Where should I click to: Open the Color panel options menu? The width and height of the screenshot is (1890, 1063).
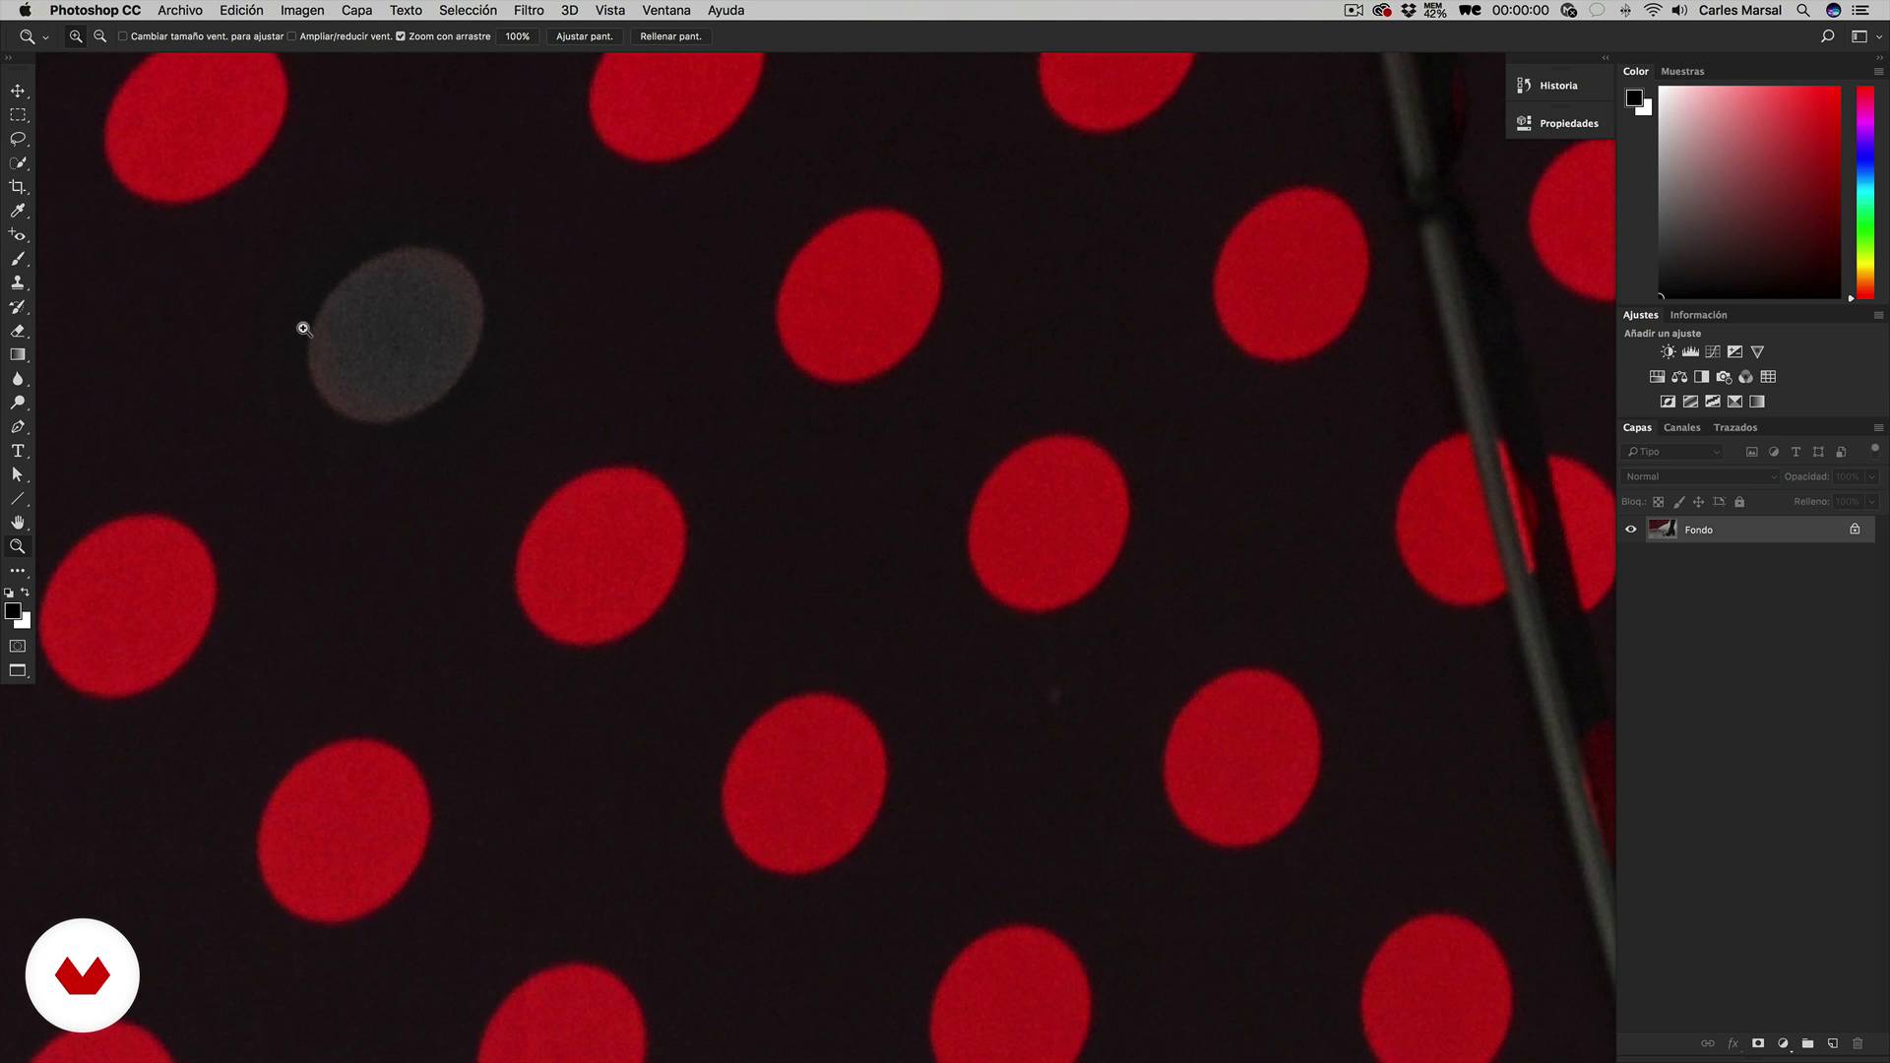1878,72
